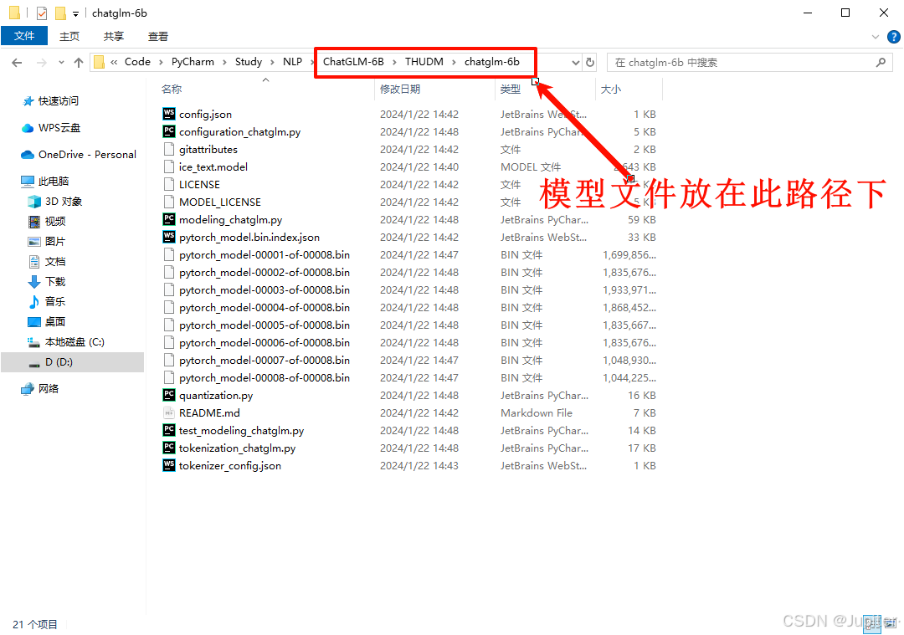The height and width of the screenshot is (635, 904).
Task: Switch to the 查看 ribbon tab
Action: pos(158,36)
